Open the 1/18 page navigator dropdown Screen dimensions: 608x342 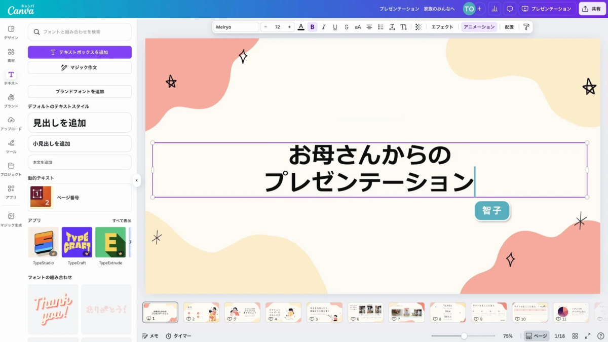(559, 335)
